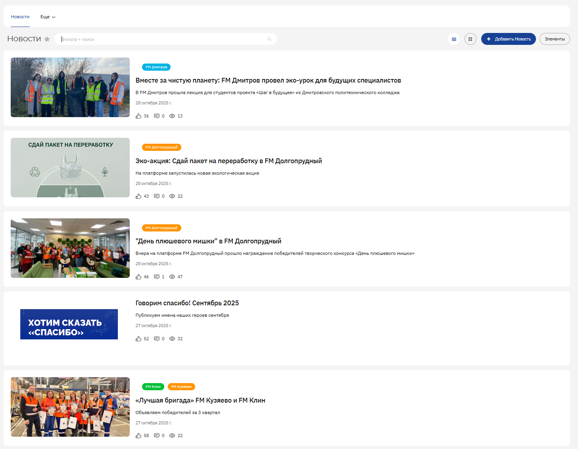
Task: Like the FM Дмитров eco-lesson news
Action: pos(138,116)
